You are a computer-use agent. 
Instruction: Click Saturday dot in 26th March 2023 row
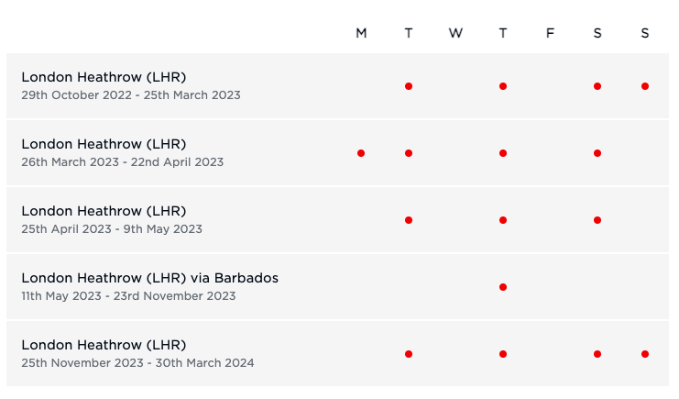point(597,153)
